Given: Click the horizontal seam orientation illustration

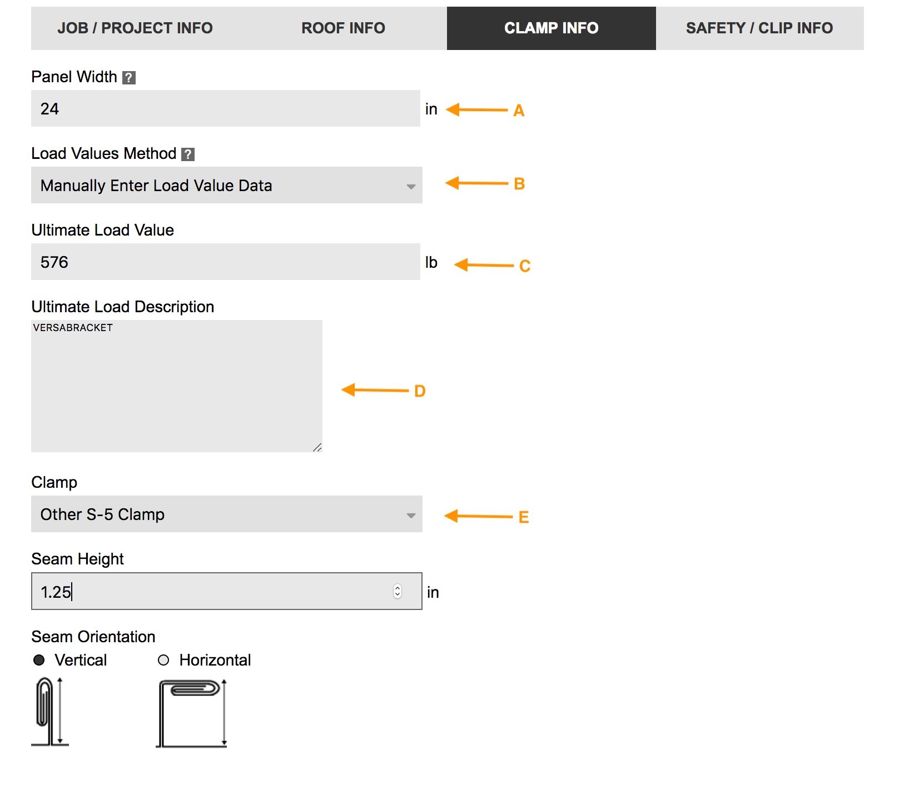Looking at the screenshot, I should tap(191, 717).
